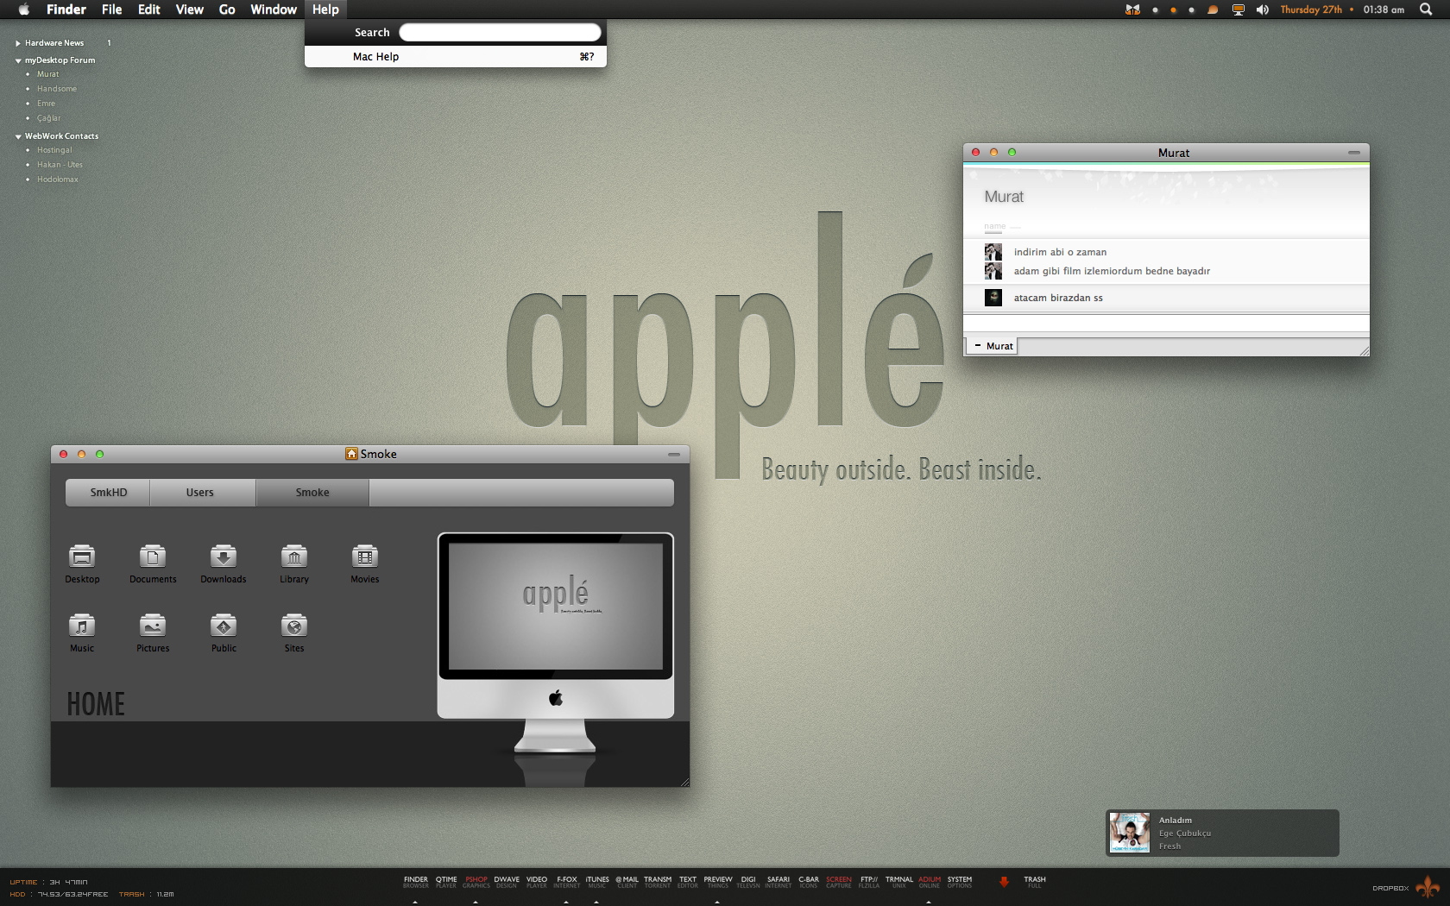Open the Finder menu
This screenshot has width=1450, height=906.
(66, 9)
